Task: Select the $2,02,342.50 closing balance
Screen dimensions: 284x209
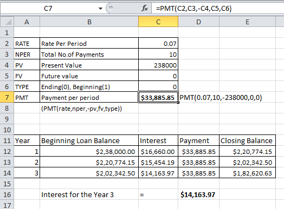Action: tap(247, 162)
